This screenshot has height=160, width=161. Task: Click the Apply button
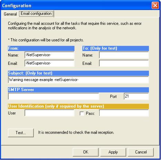click(113, 152)
